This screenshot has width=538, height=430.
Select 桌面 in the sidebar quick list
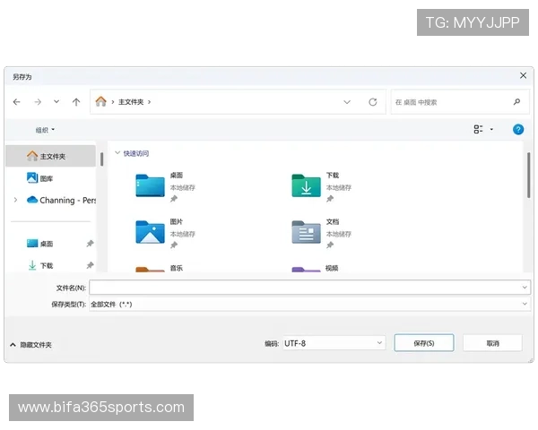tap(39, 244)
